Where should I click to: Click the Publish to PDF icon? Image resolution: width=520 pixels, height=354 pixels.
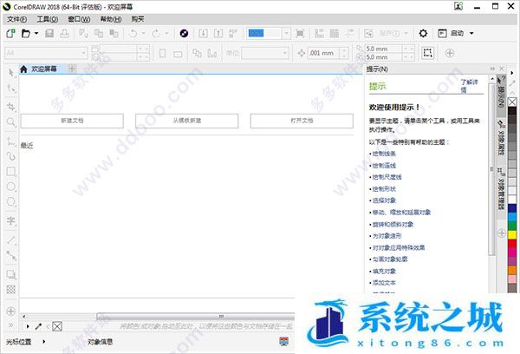pyautogui.click(x=233, y=33)
